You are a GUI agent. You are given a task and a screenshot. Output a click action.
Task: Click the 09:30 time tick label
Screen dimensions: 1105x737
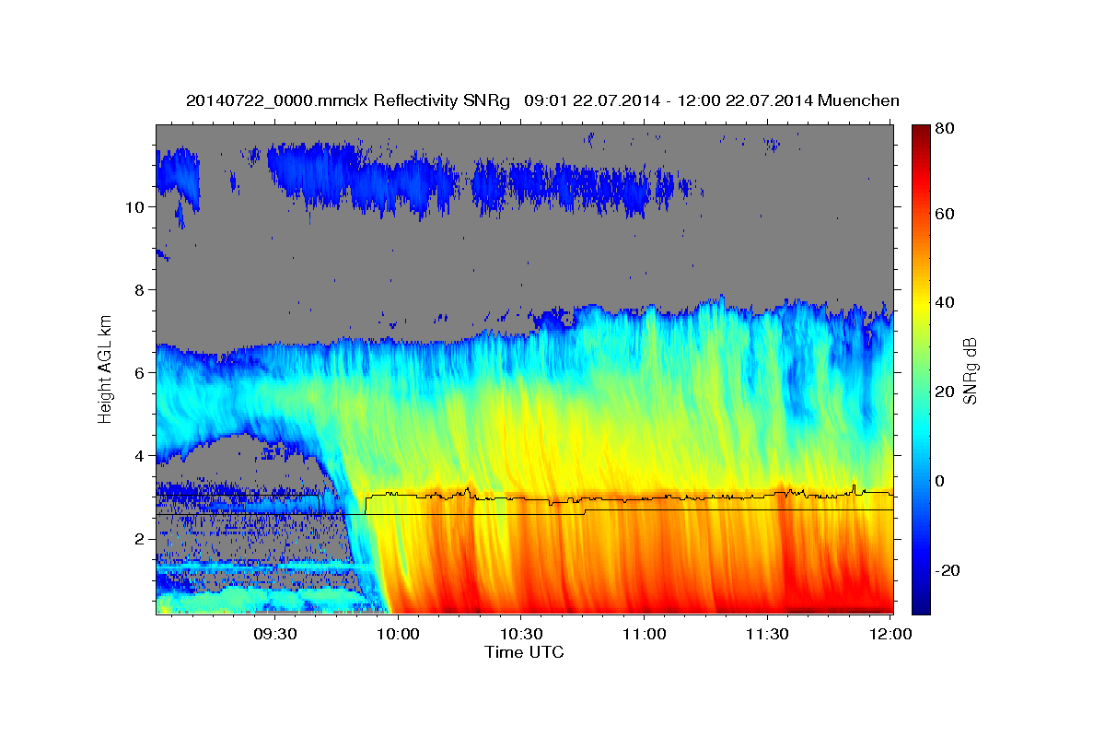coord(275,634)
